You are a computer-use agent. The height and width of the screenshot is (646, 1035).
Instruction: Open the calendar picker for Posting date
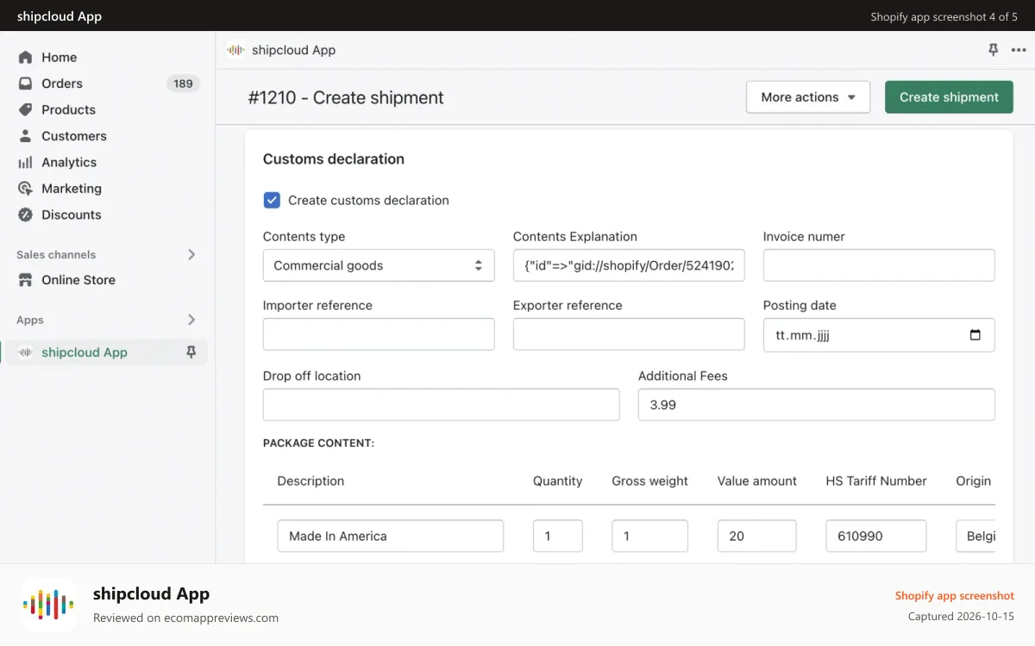click(x=975, y=335)
